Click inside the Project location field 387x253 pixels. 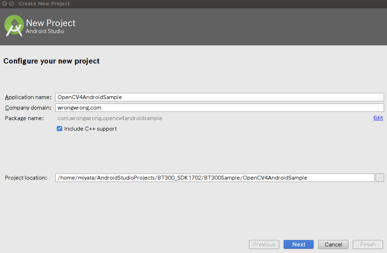pos(215,178)
